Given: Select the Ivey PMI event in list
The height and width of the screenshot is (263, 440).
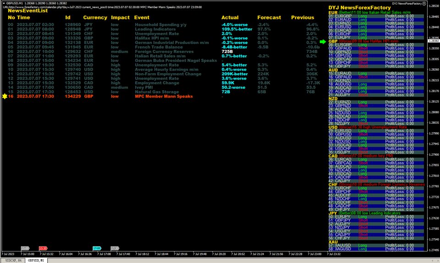Looking at the screenshot, I should coord(143,88).
